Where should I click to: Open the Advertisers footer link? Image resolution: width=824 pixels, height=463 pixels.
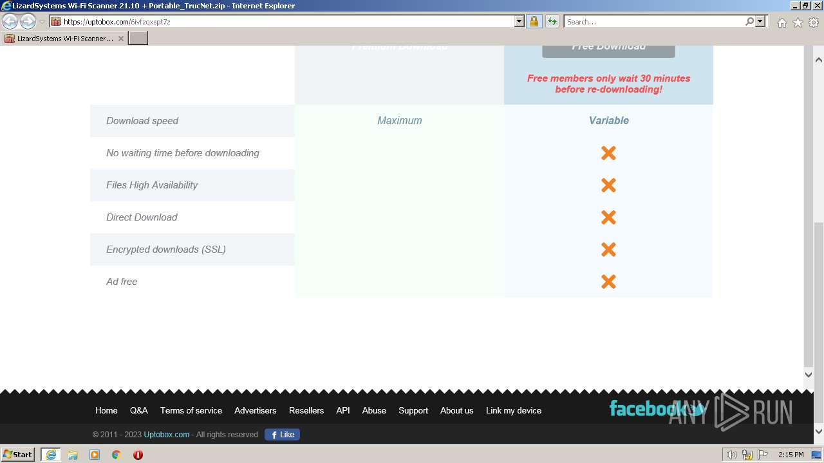click(x=256, y=410)
